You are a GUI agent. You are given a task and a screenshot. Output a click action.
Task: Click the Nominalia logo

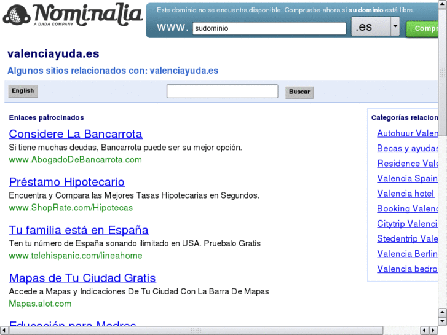pos(73,15)
